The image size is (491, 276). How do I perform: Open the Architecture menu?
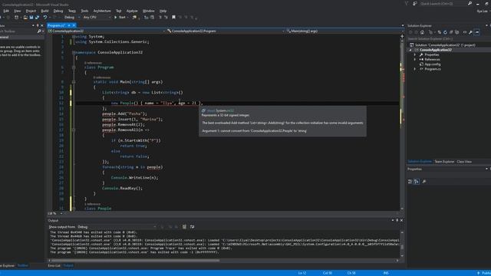coord(102,11)
